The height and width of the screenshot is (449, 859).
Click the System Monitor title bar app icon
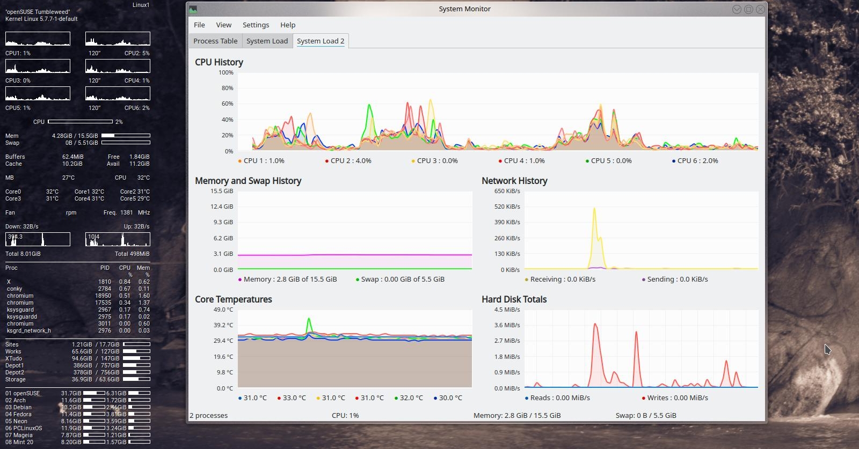[193, 9]
